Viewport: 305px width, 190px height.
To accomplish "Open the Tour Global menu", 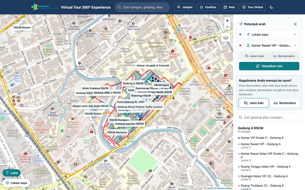I will click(x=253, y=7).
